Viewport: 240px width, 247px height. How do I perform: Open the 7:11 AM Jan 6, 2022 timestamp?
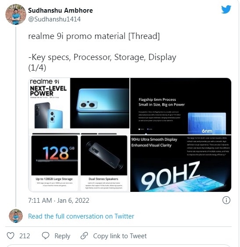59,201
